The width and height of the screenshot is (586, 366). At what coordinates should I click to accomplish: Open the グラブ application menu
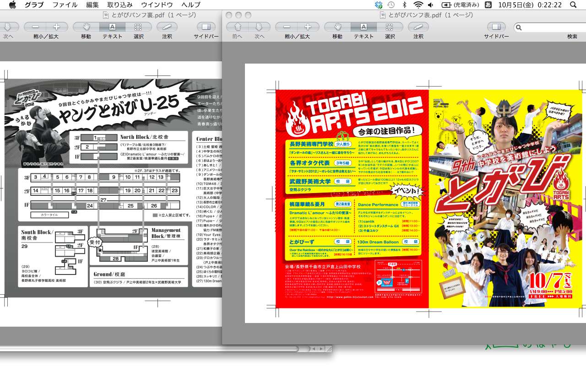click(x=34, y=5)
